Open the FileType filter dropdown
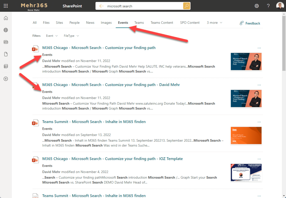Viewport: 286px width, 198px height. tap(71, 36)
